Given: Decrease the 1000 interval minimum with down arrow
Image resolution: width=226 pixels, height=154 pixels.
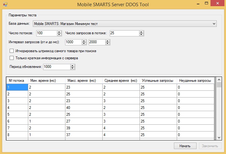Looking at the screenshot, I should 84,44.
